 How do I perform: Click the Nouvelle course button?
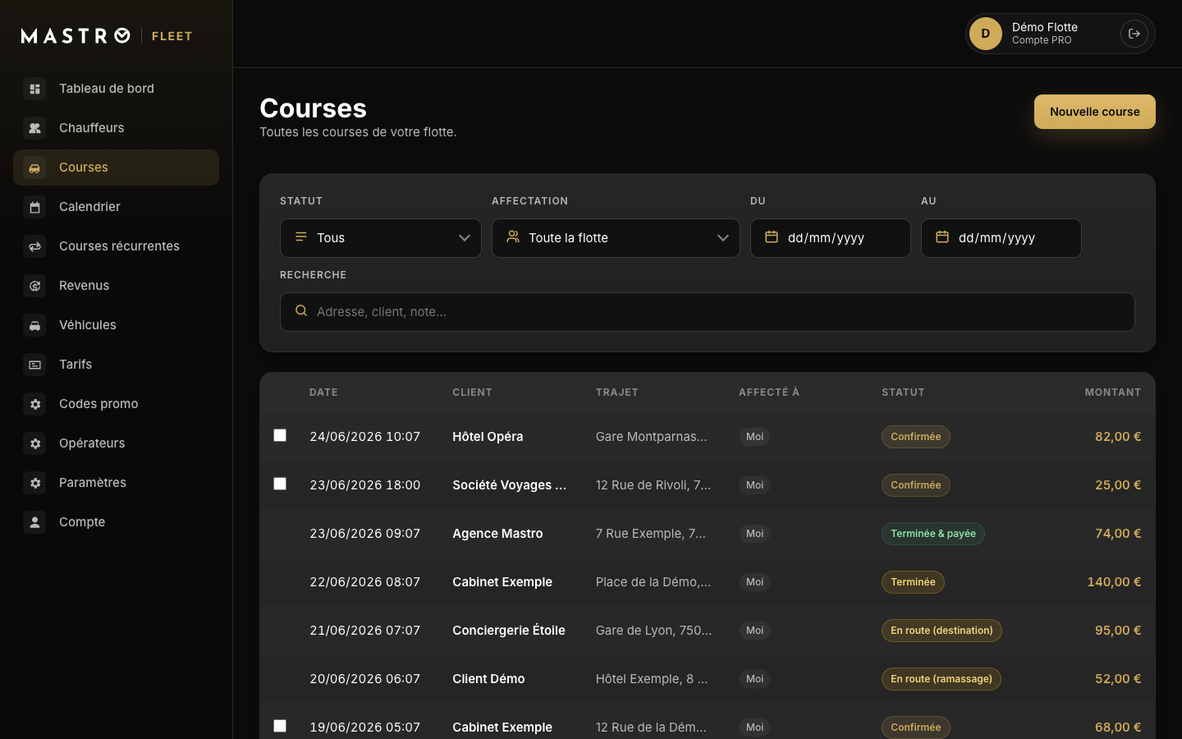point(1095,112)
